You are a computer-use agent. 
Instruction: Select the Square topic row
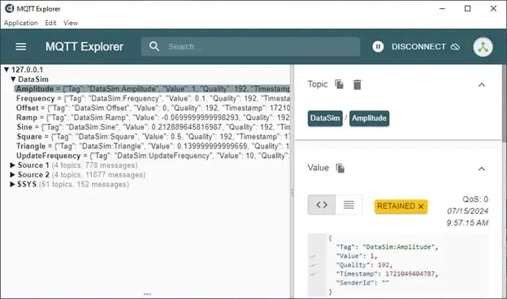(153, 136)
